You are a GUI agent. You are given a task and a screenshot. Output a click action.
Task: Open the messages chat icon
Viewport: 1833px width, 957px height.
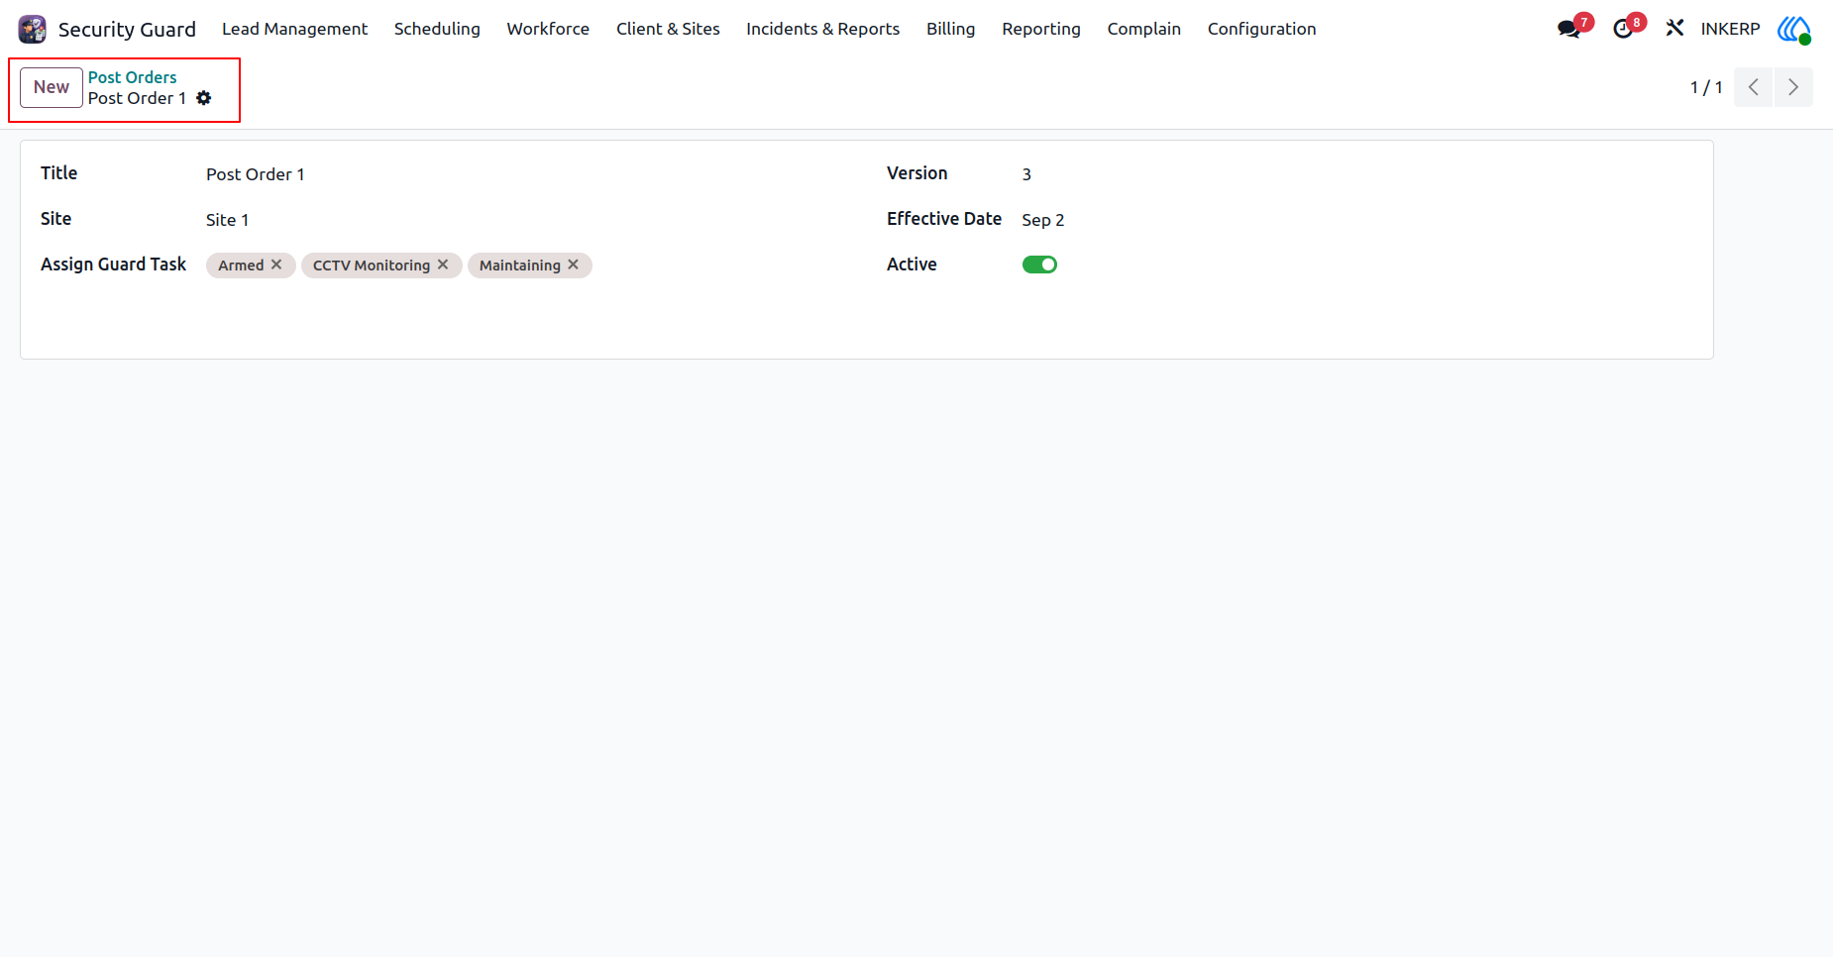point(1568,29)
